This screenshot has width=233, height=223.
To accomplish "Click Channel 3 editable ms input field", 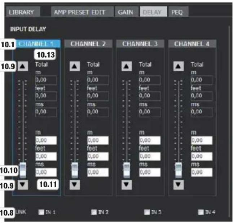I will point(150,172).
